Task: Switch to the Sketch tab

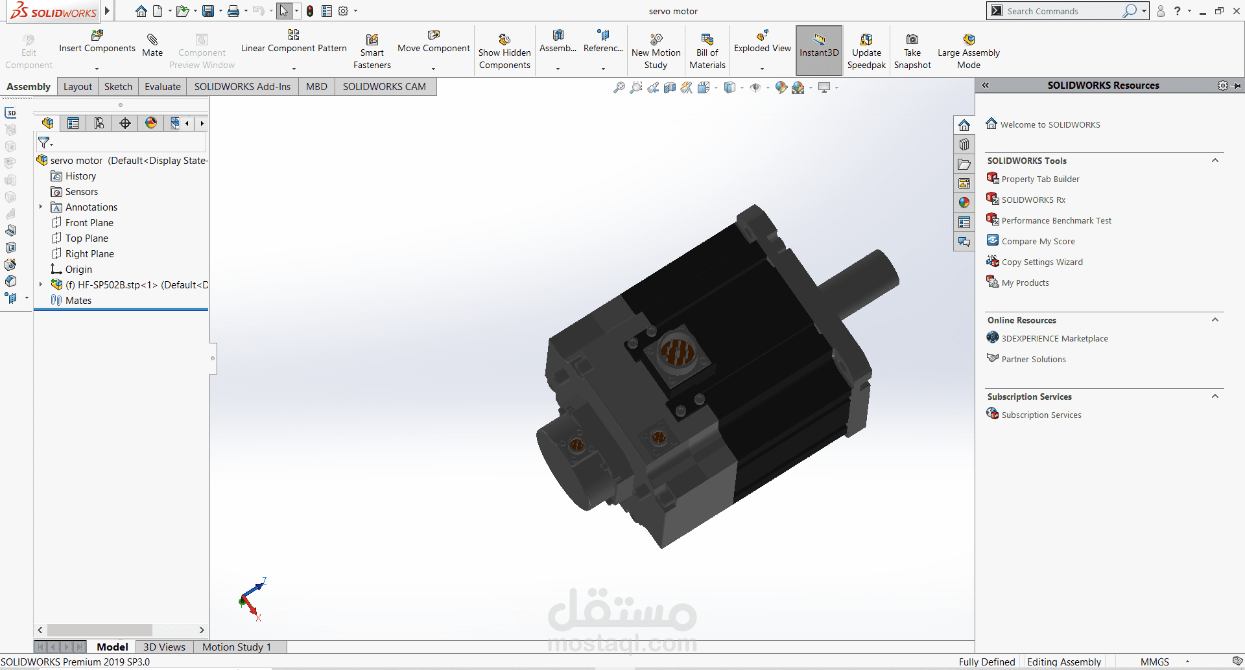Action: tap(118, 87)
